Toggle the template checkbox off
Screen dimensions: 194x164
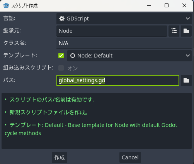tap(61, 56)
